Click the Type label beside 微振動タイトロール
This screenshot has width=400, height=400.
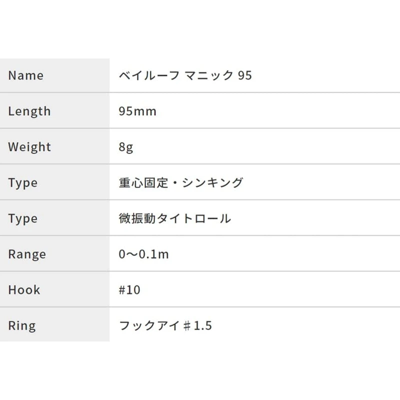click(x=23, y=218)
